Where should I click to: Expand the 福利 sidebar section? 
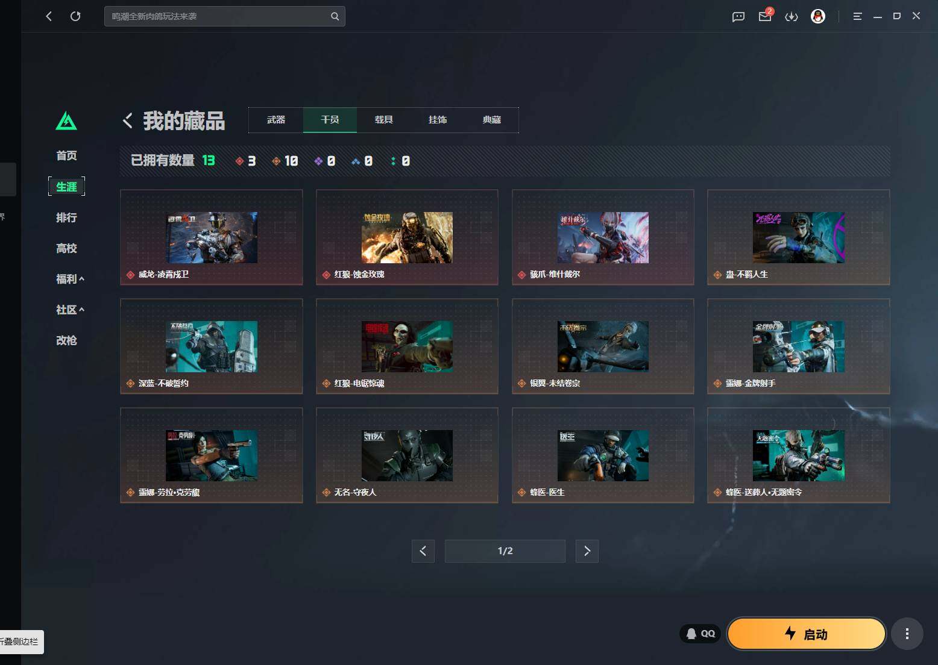(x=70, y=279)
